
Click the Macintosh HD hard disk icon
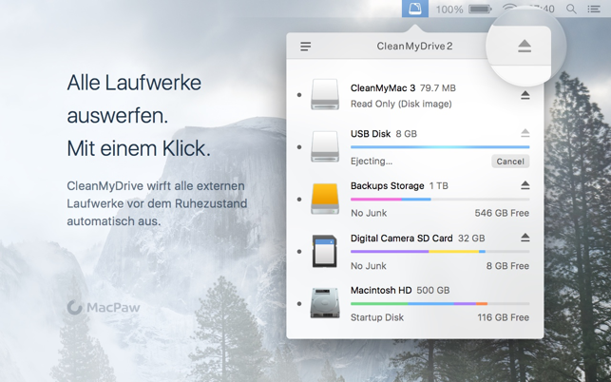pos(325,303)
